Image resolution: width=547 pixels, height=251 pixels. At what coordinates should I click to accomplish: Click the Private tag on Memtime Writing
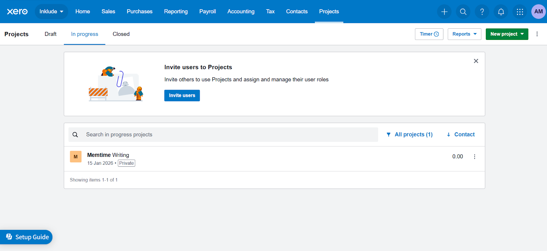[126, 163]
